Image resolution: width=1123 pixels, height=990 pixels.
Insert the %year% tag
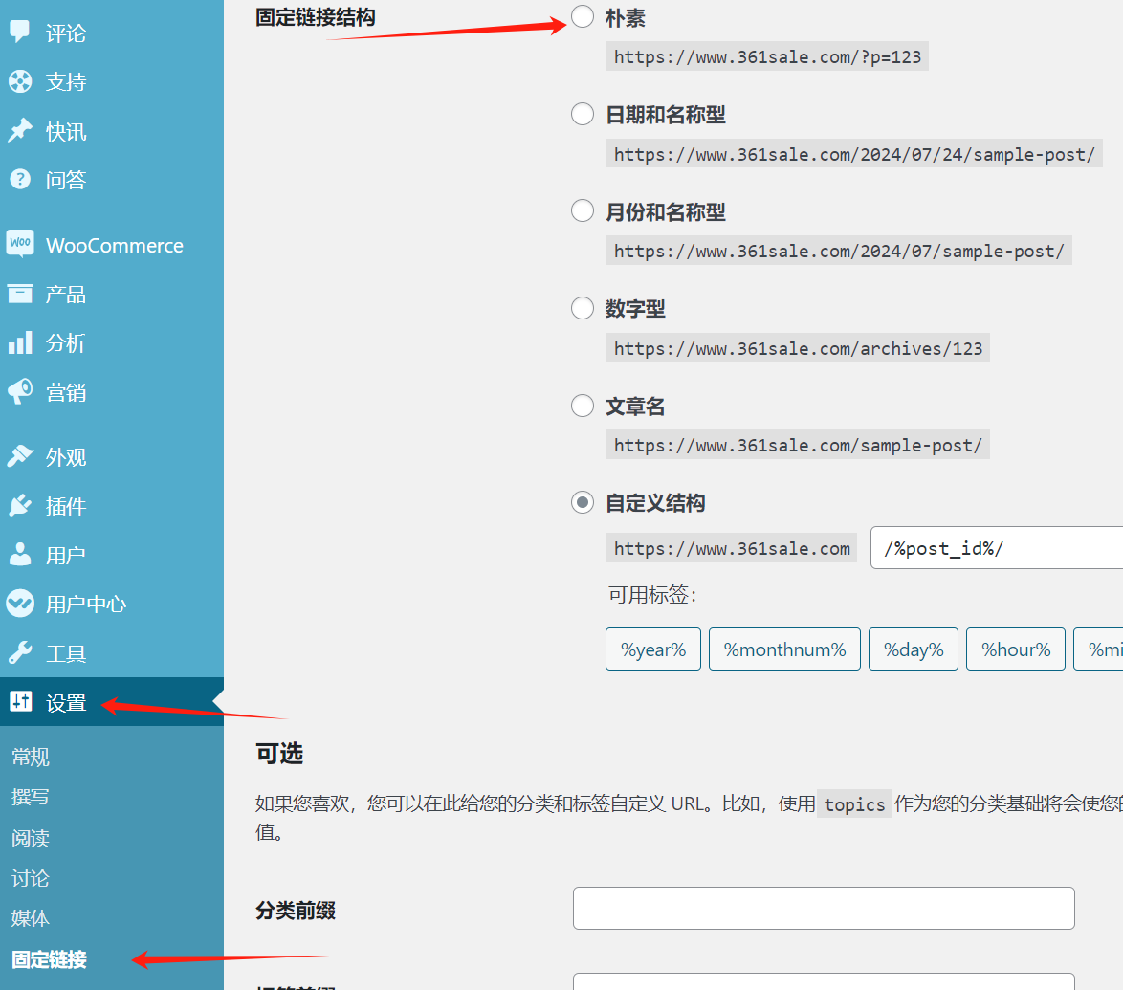click(653, 649)
